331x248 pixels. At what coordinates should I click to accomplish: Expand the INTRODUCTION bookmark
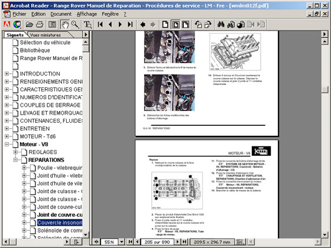tap(7, 74)
